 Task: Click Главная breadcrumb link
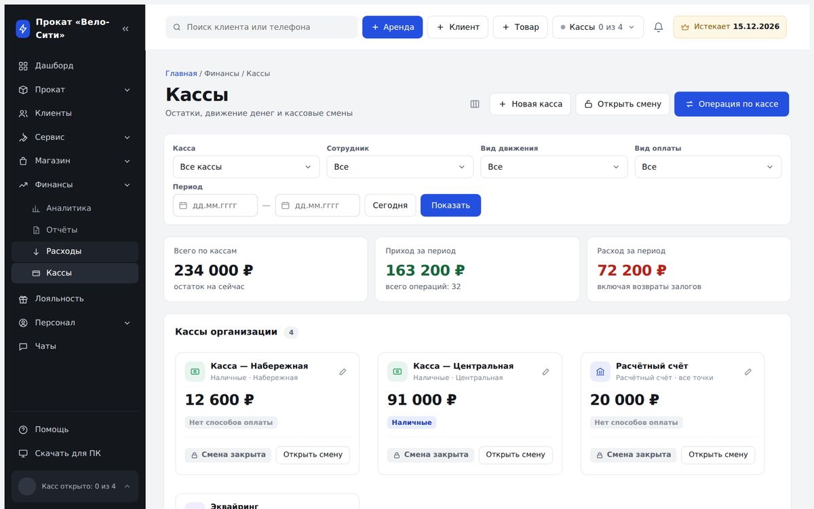coord(181,73)
